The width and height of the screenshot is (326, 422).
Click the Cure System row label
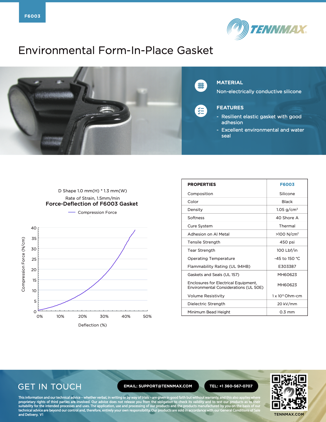pyautogui.click(x=200, y=226)
